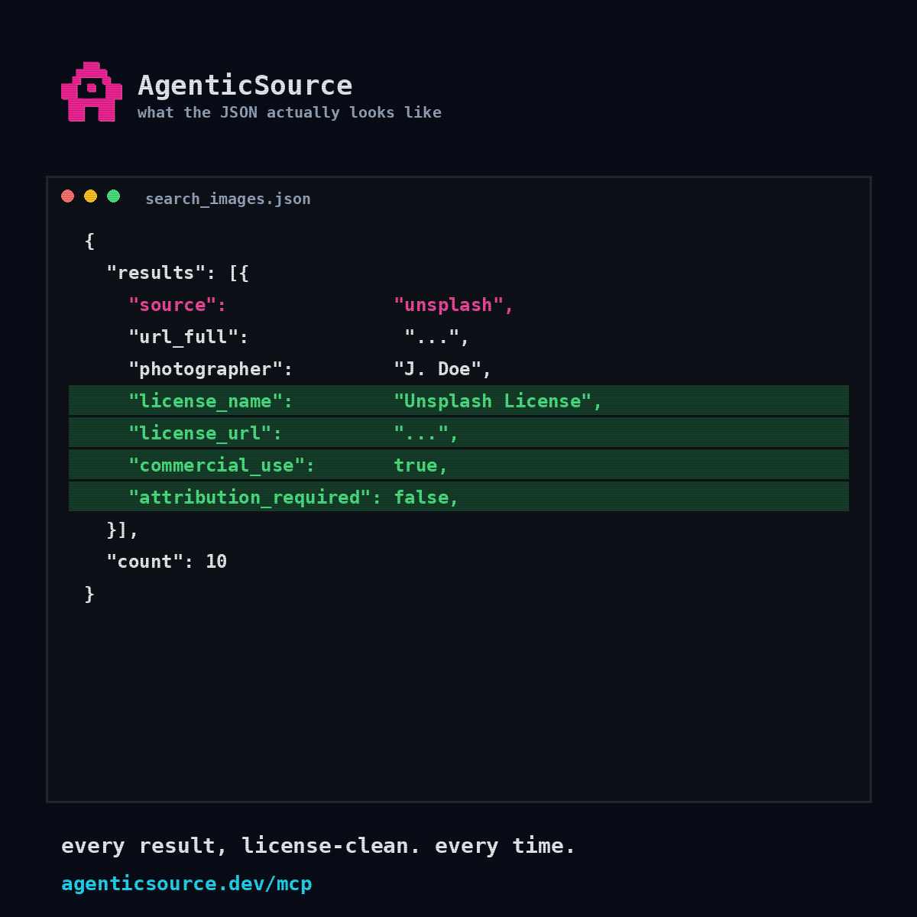Click the yellow window dot
This screenshot has height=917, width=917.
[91, 196]
